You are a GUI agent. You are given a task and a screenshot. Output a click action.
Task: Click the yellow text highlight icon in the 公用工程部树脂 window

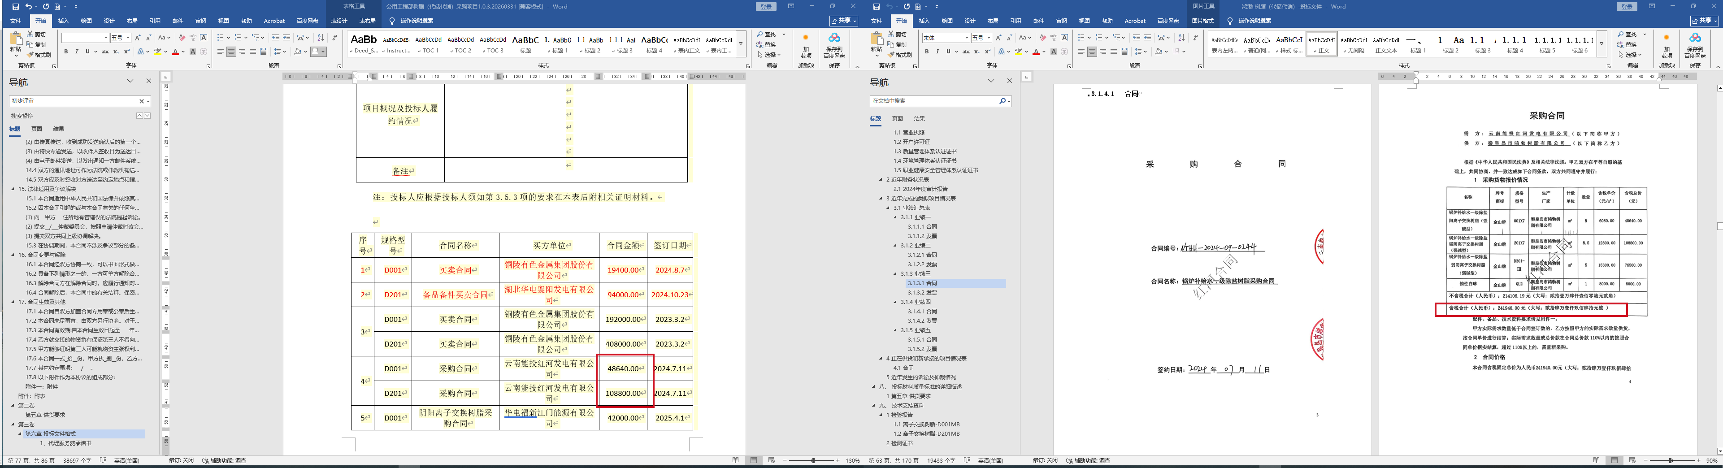point(158,52)
